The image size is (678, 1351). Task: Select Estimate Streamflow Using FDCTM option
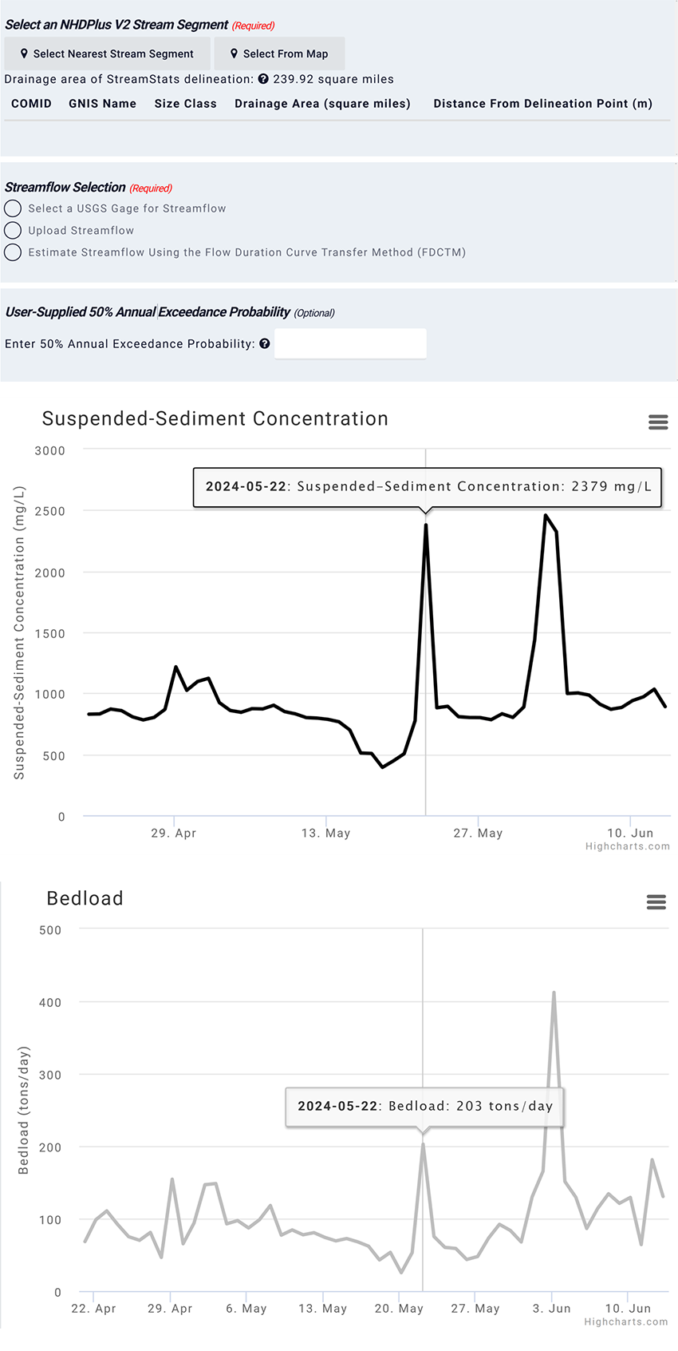[x=13, y=252]
